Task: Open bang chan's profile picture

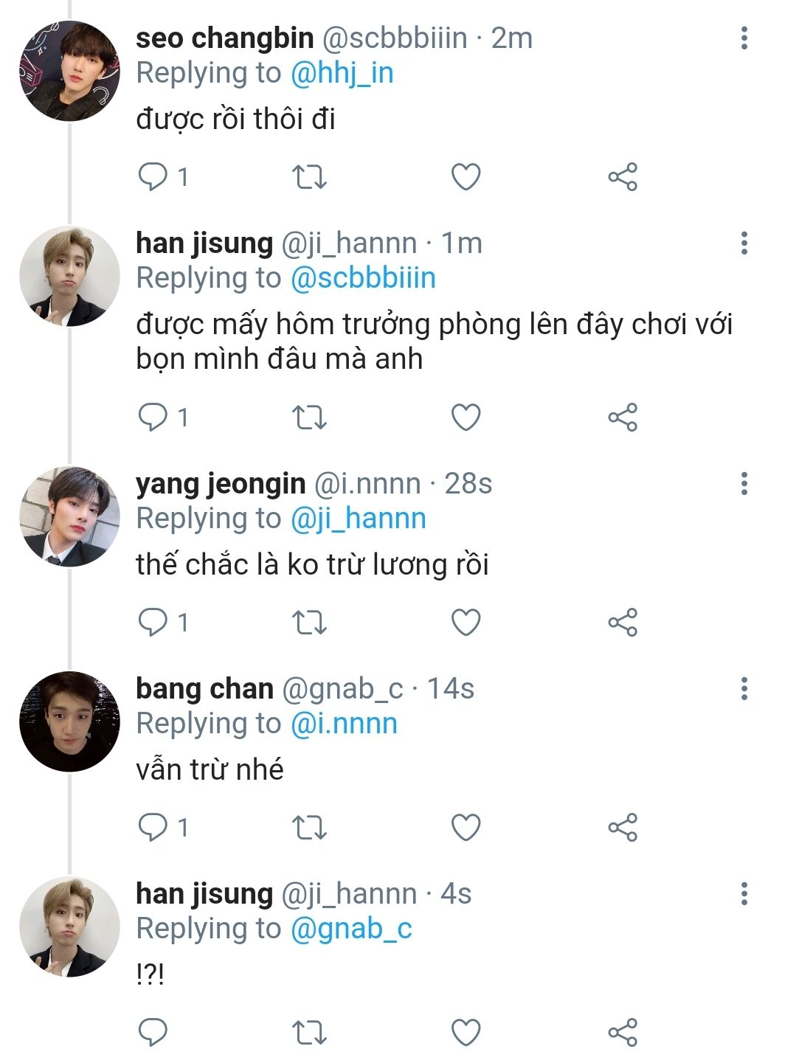Action: point(69,721)
